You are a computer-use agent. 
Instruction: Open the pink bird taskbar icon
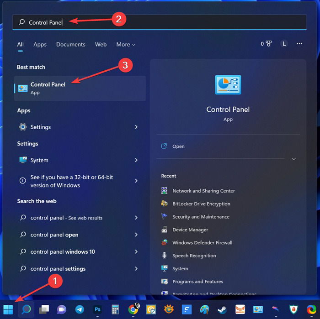(x=276, y=309)
